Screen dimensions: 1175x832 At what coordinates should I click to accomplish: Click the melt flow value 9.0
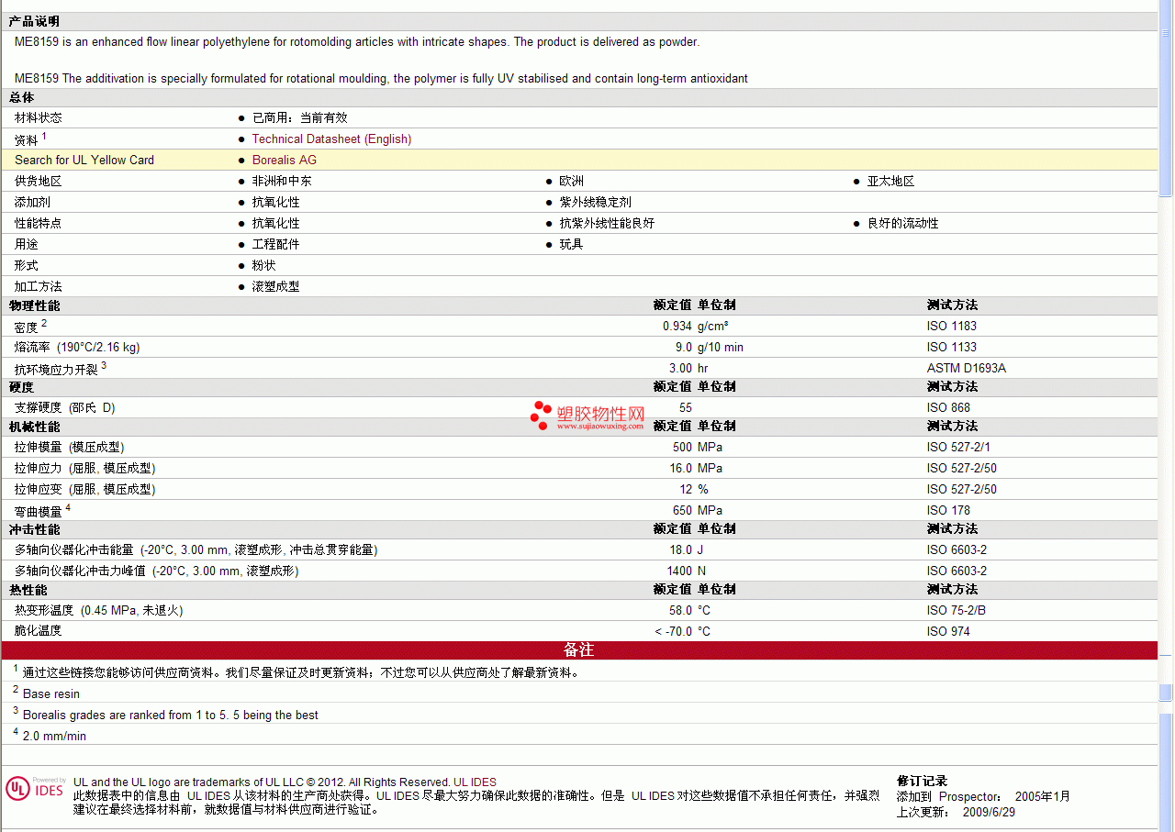[x=684, y=348]
